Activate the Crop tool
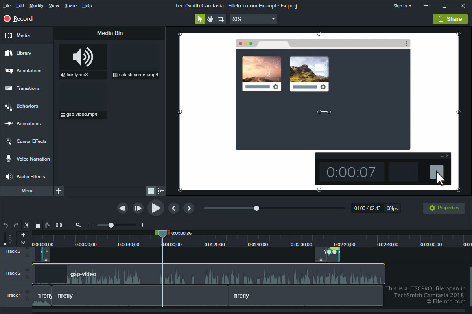Image resolution: width=472 pixels, height=314 pixels. [221, 19]
